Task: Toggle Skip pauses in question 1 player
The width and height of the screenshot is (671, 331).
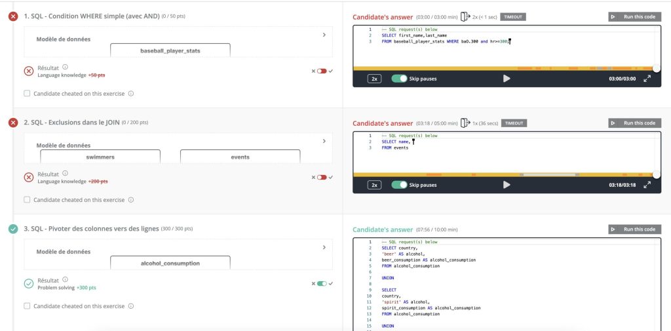Action: tap(399, 79)
